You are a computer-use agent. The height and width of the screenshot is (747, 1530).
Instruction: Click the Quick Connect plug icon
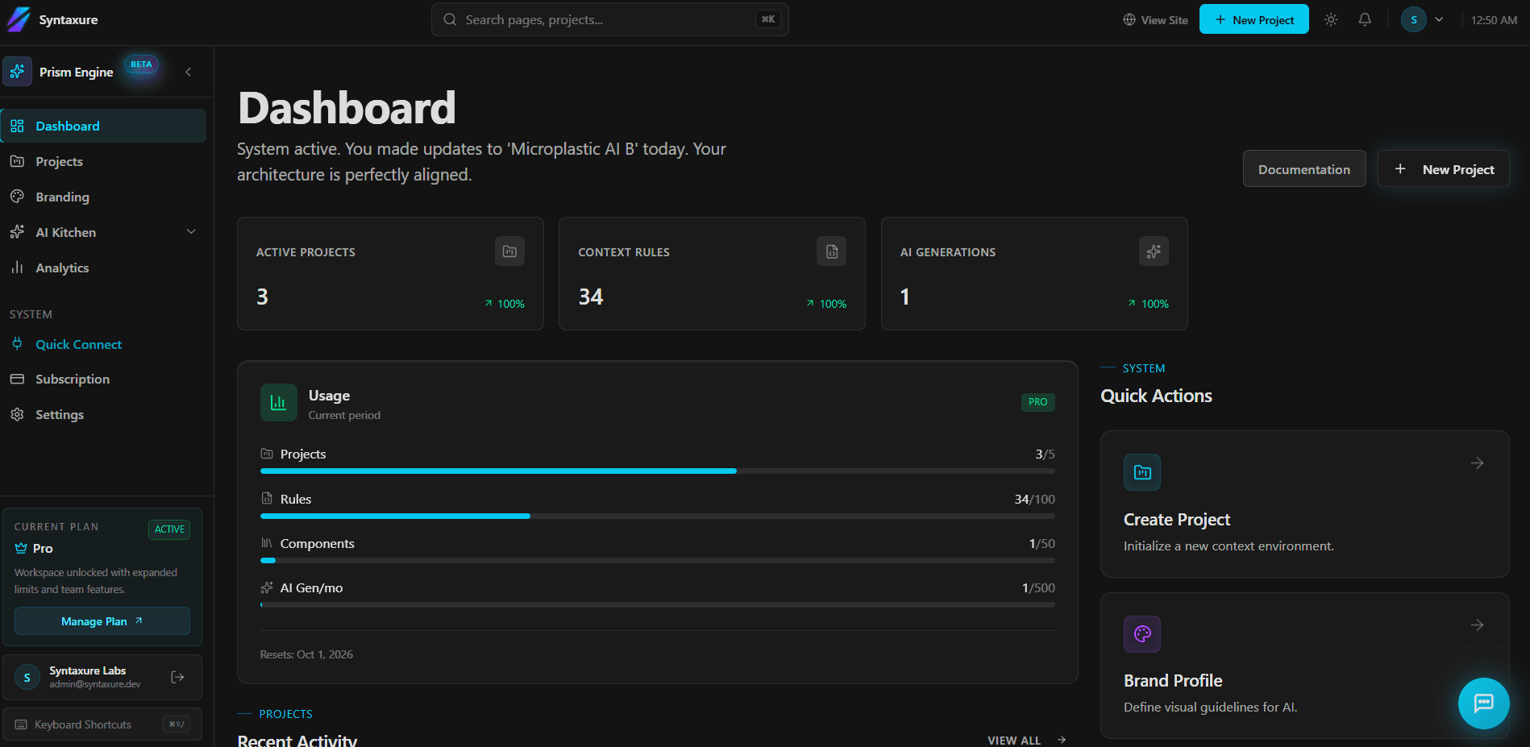17,344
